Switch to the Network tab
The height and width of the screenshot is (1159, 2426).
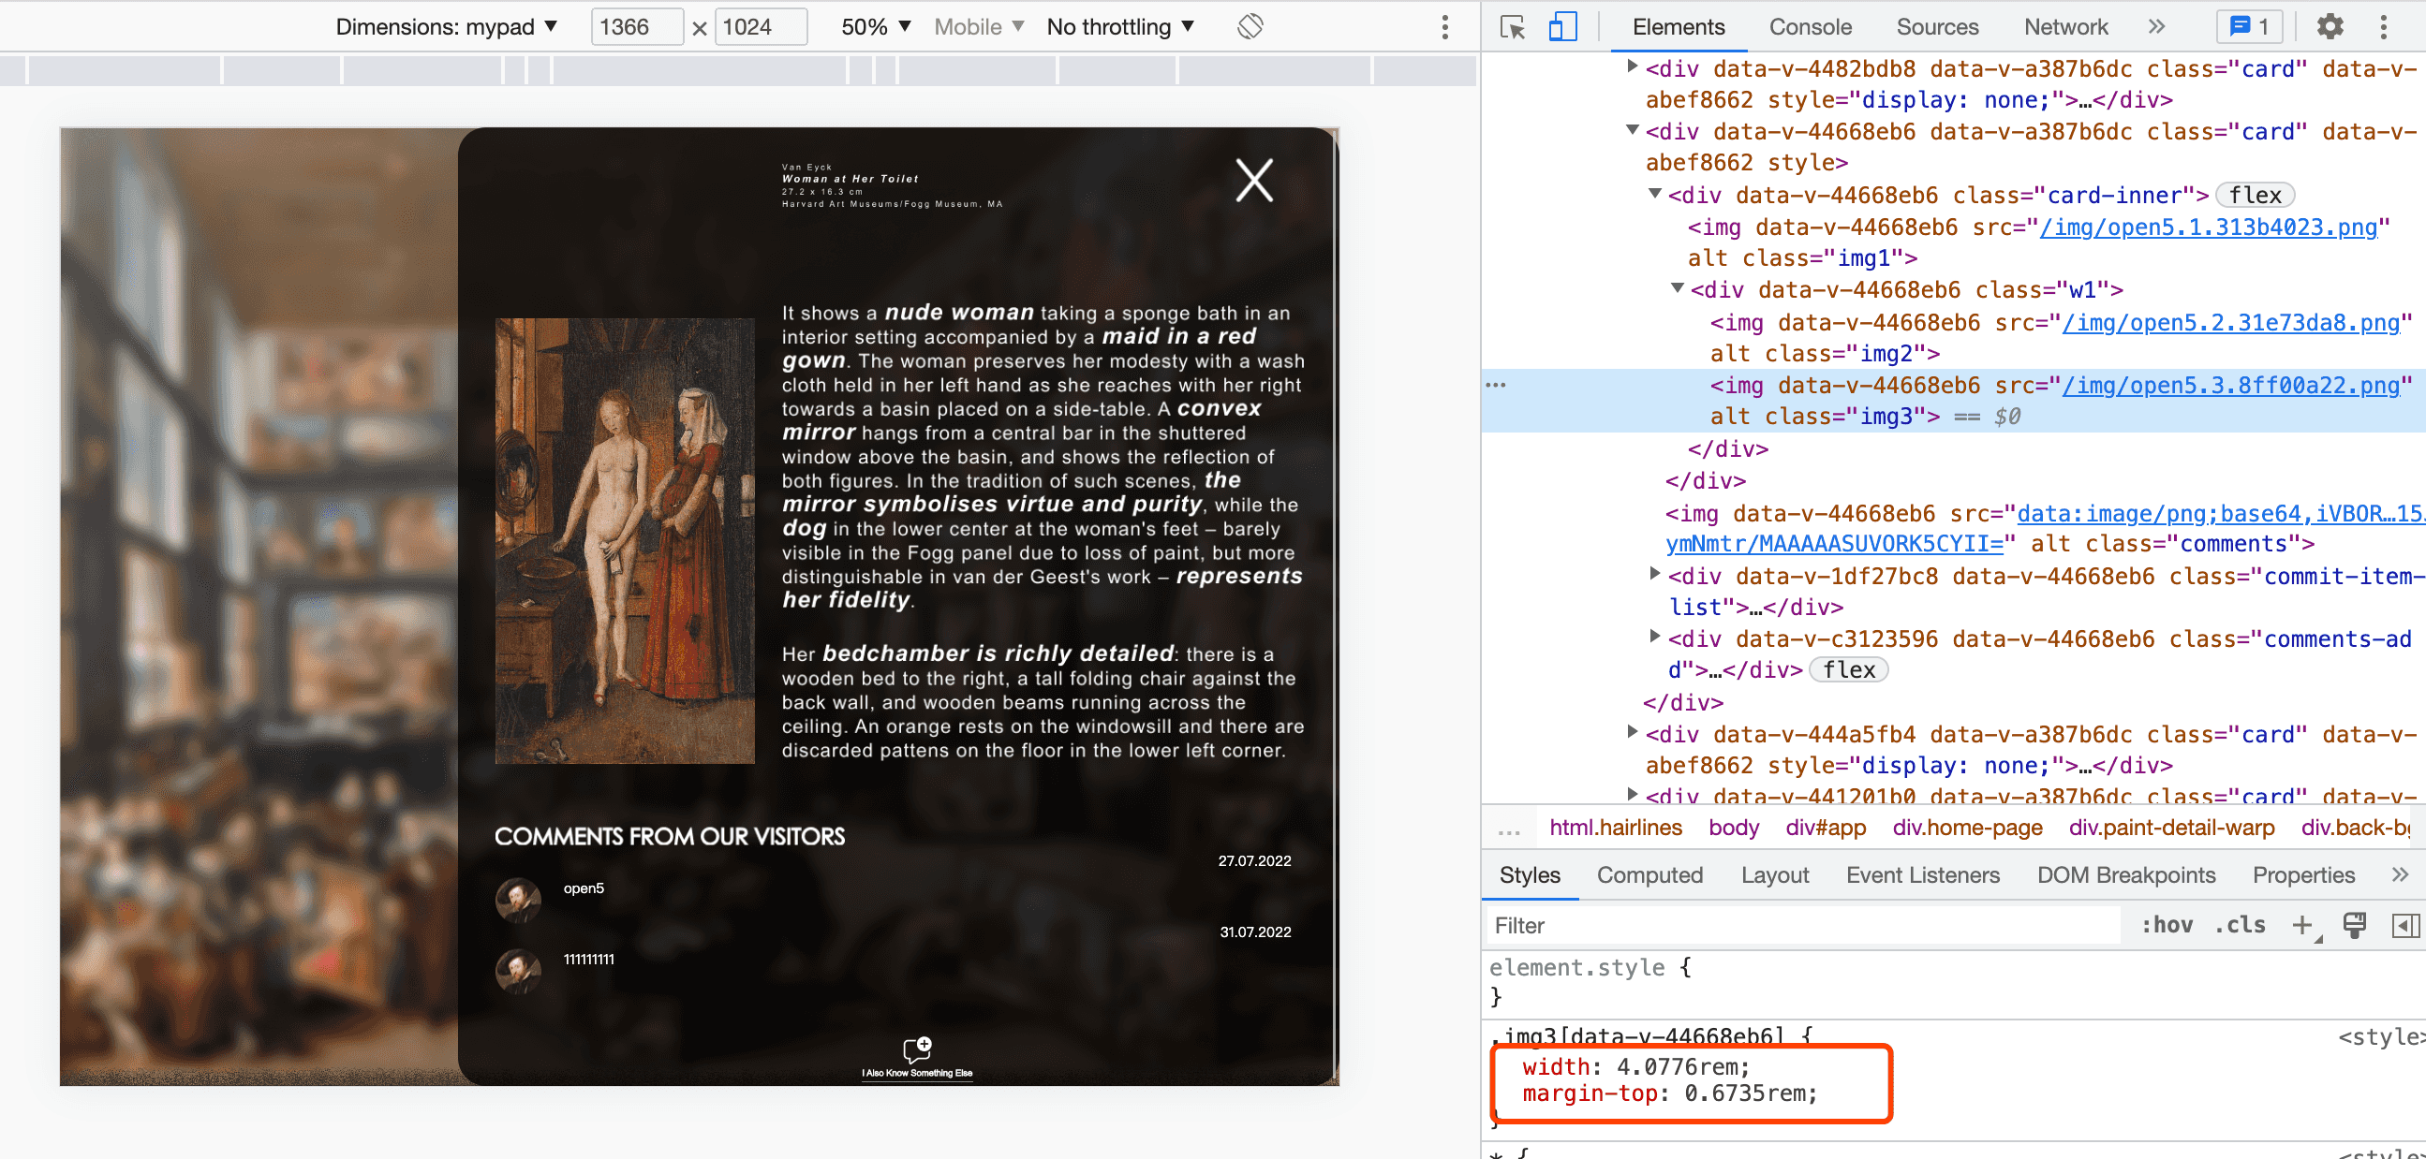click(x=2065, y=26)
